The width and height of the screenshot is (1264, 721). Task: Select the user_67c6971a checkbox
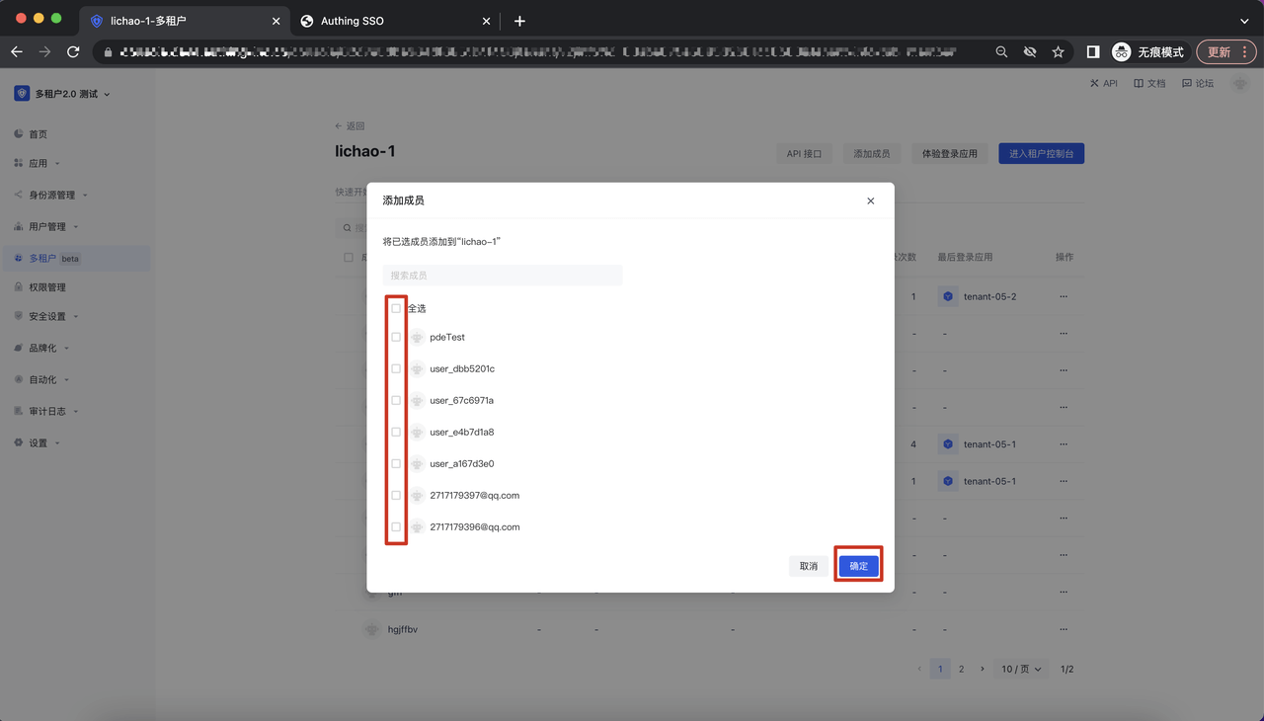(396, 400)
